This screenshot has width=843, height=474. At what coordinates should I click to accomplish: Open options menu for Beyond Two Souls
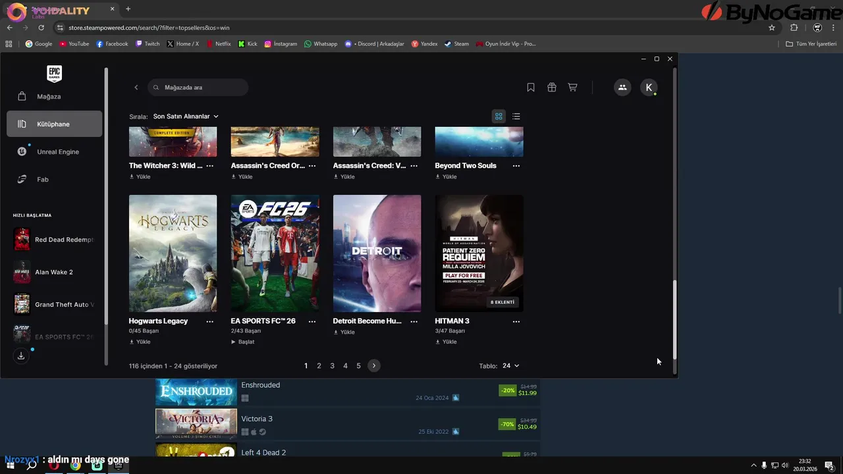516,166
